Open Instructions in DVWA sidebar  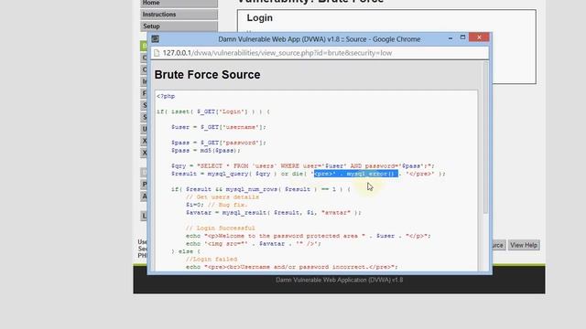179,15
